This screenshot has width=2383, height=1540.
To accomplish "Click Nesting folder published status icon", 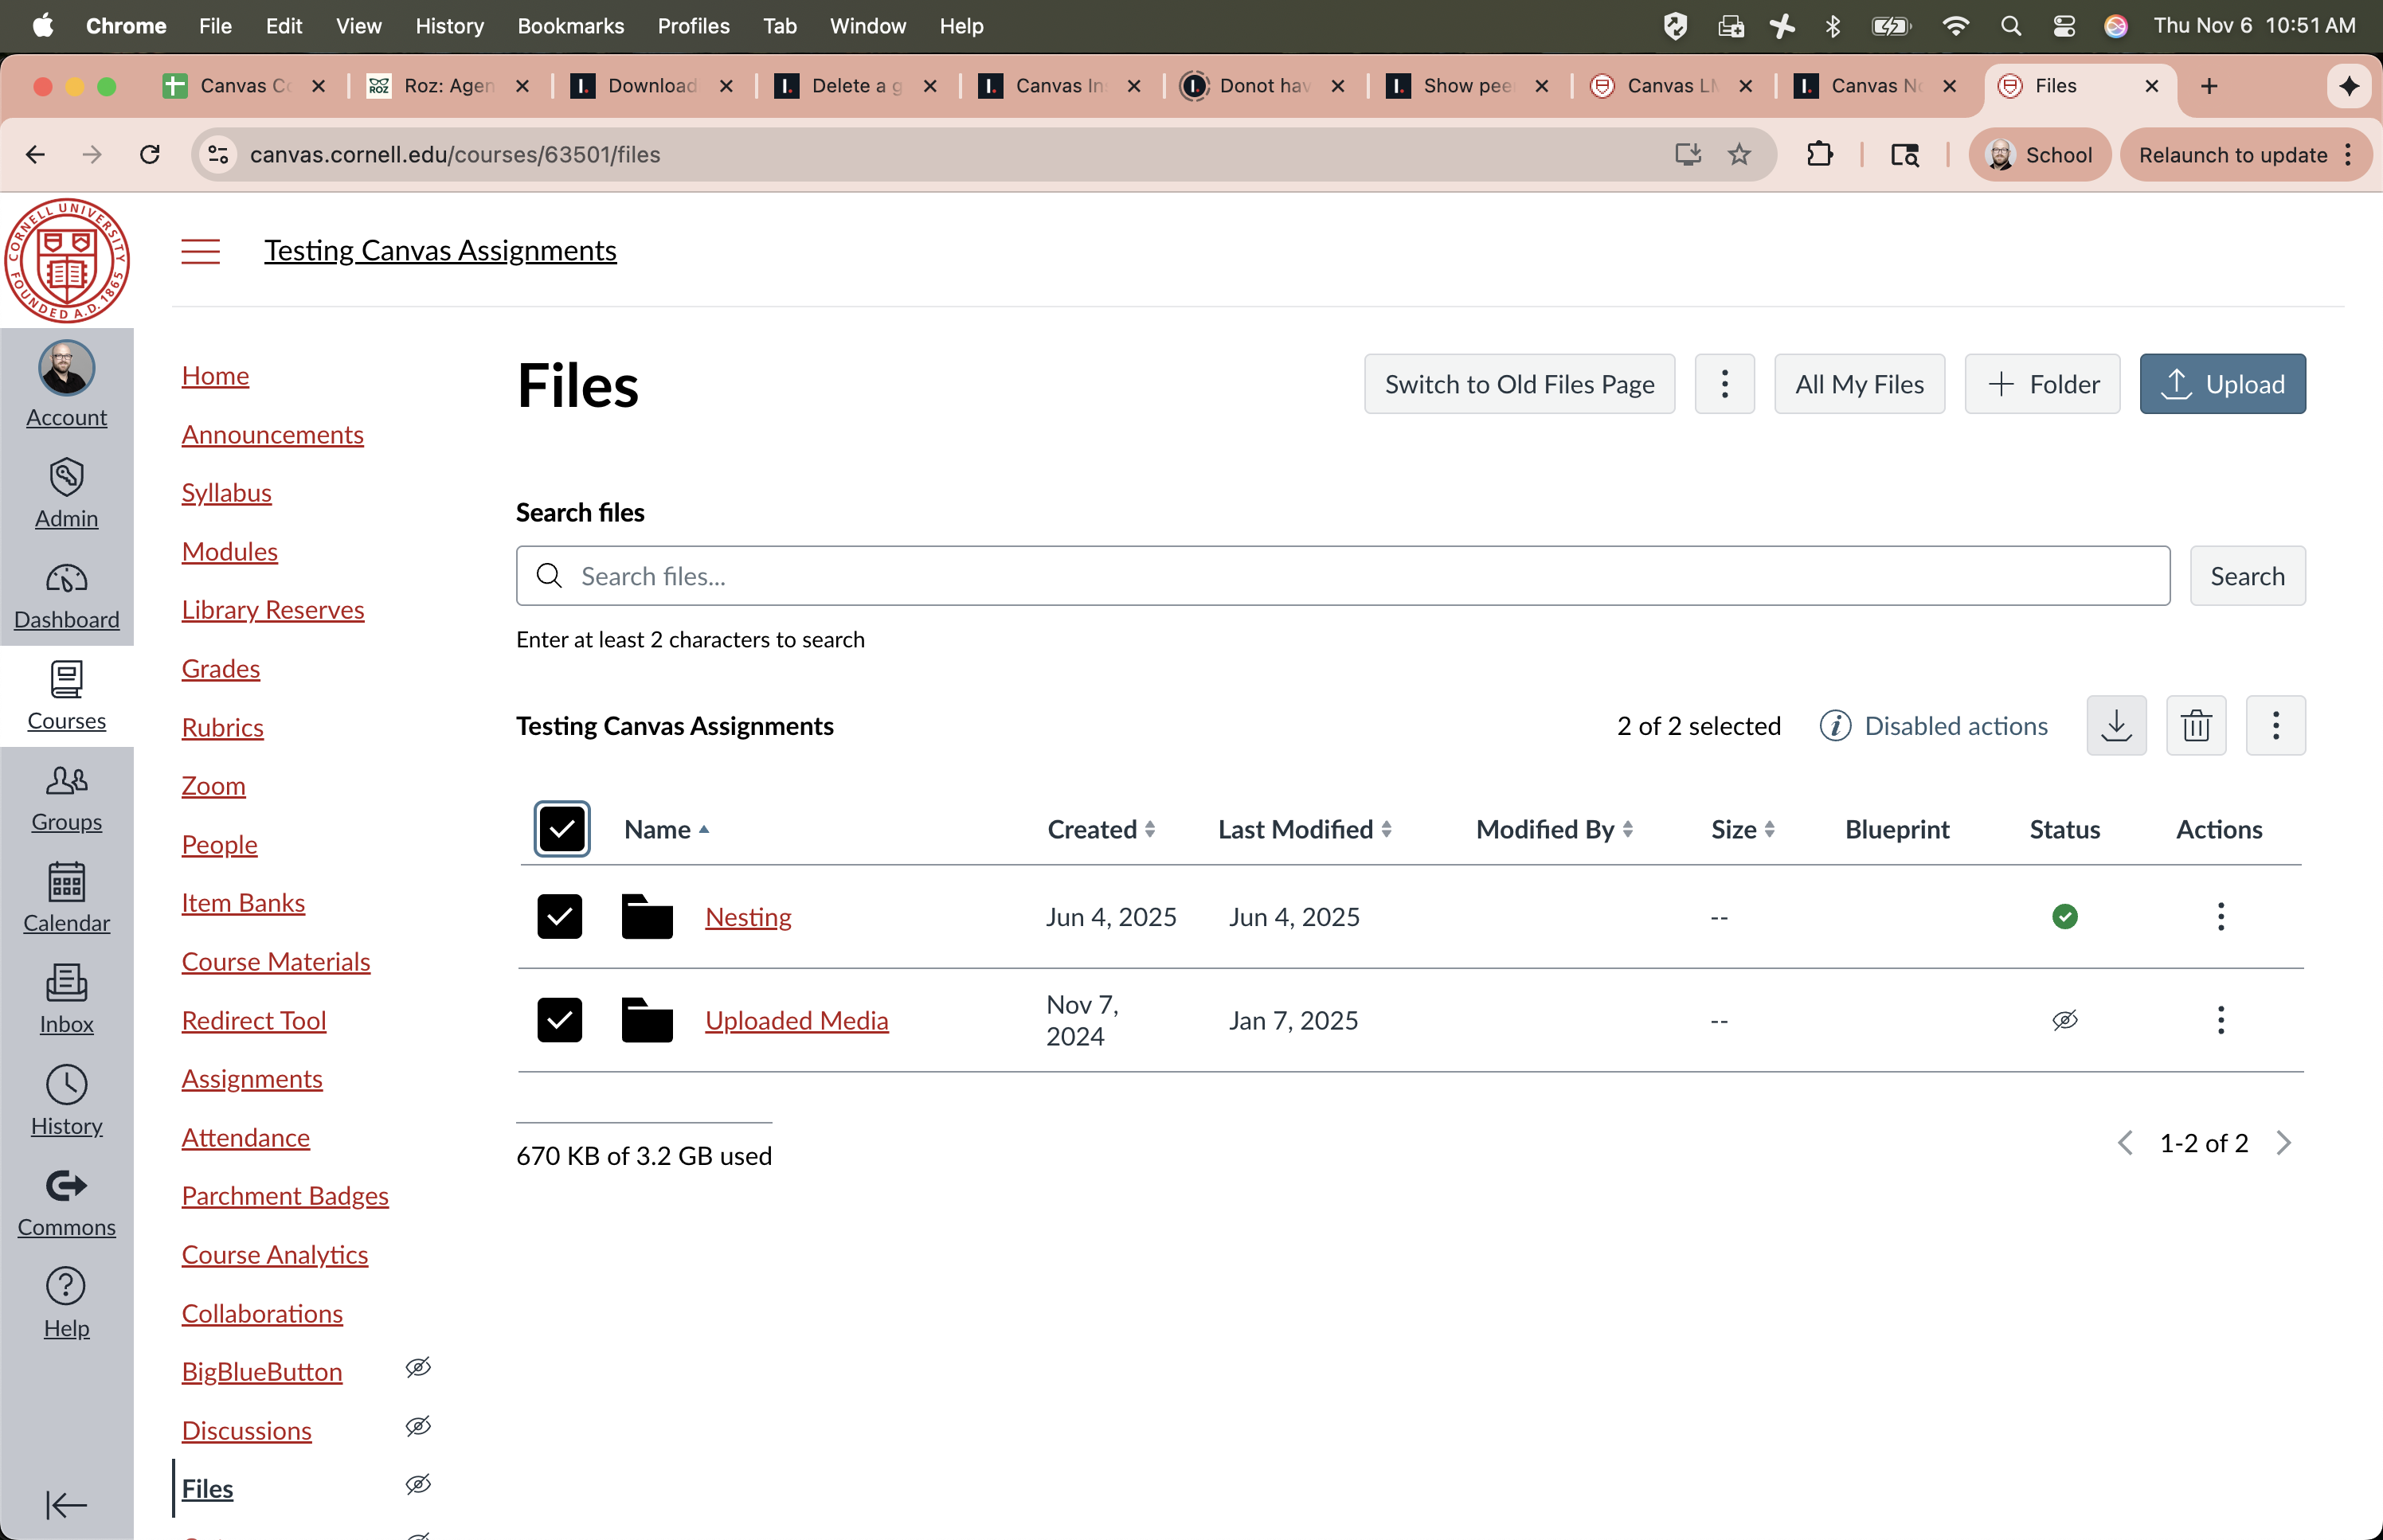I will tap(2064, 917).
